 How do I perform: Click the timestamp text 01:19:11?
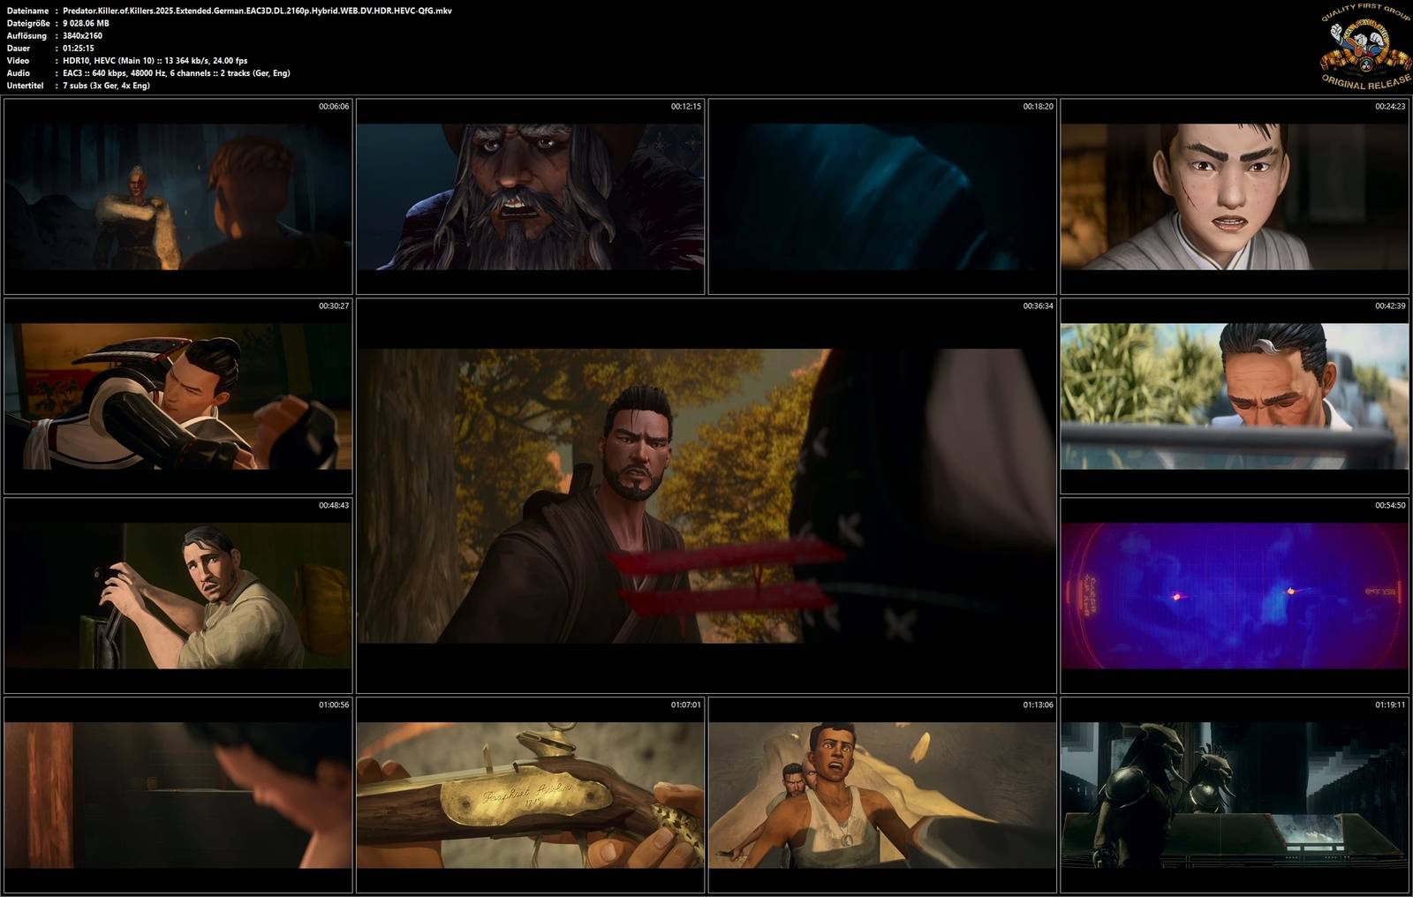[x=1390, y=705]
